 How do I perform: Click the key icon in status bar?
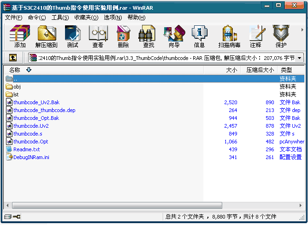17,217
